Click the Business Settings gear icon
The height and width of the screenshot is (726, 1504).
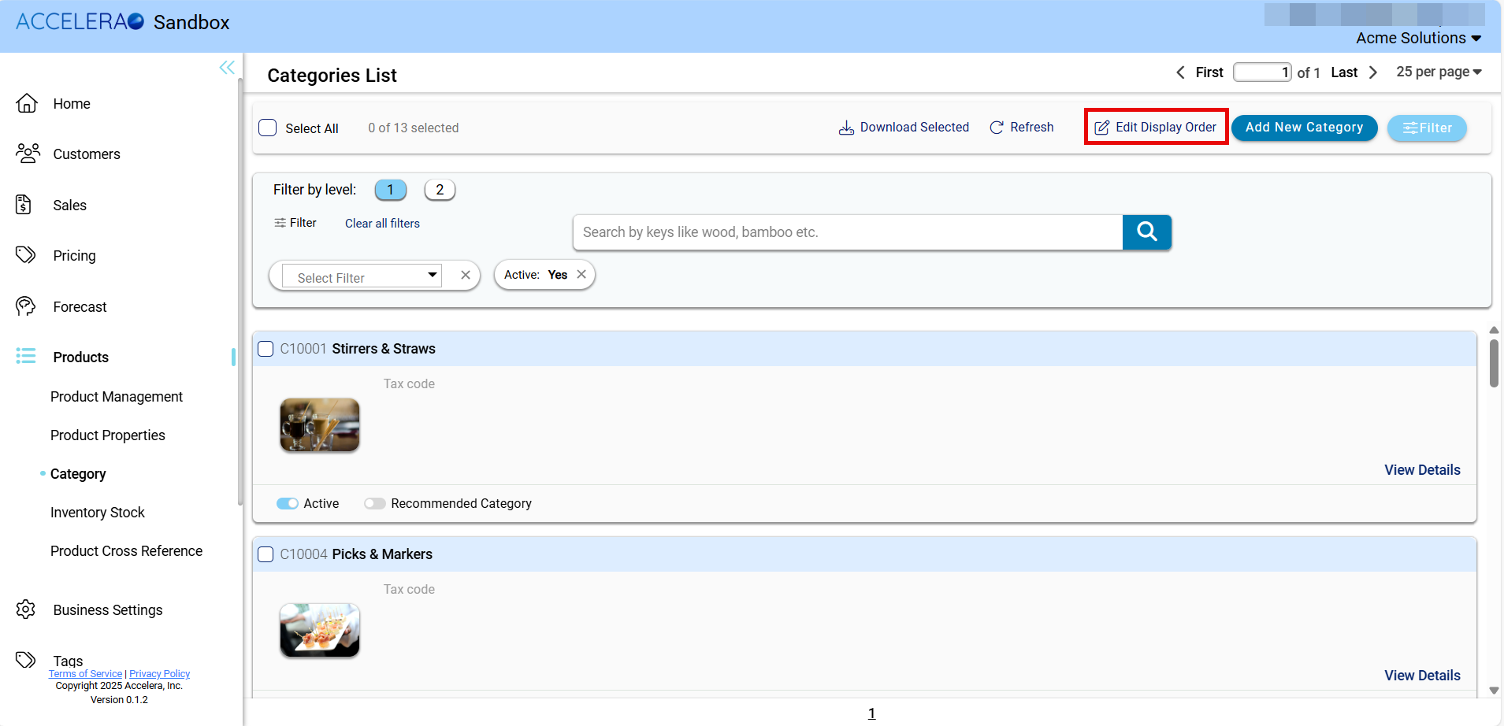[26, 609]
